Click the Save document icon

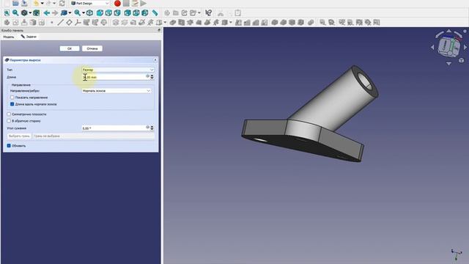pyautogui.click(x=24, y=3)
